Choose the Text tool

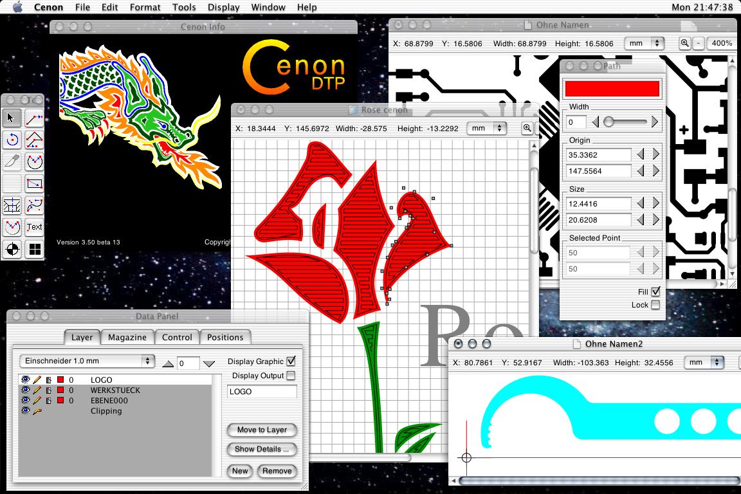34,227
